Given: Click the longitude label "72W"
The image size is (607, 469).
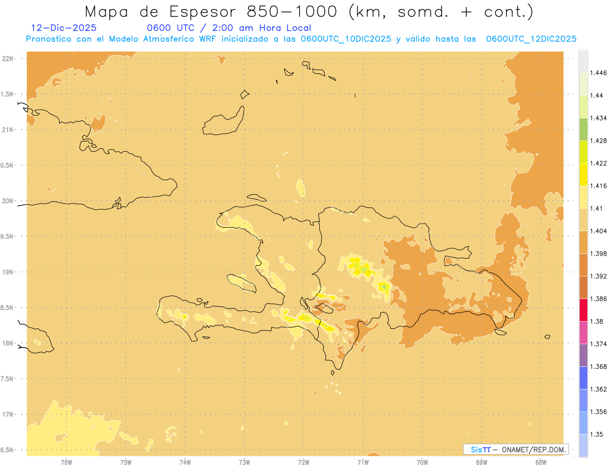Looking at the screenshot, I should (303, 462).
